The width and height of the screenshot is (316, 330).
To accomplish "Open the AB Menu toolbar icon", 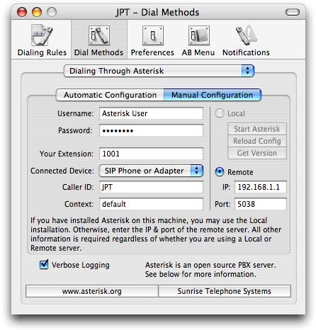I will [198, 40].
